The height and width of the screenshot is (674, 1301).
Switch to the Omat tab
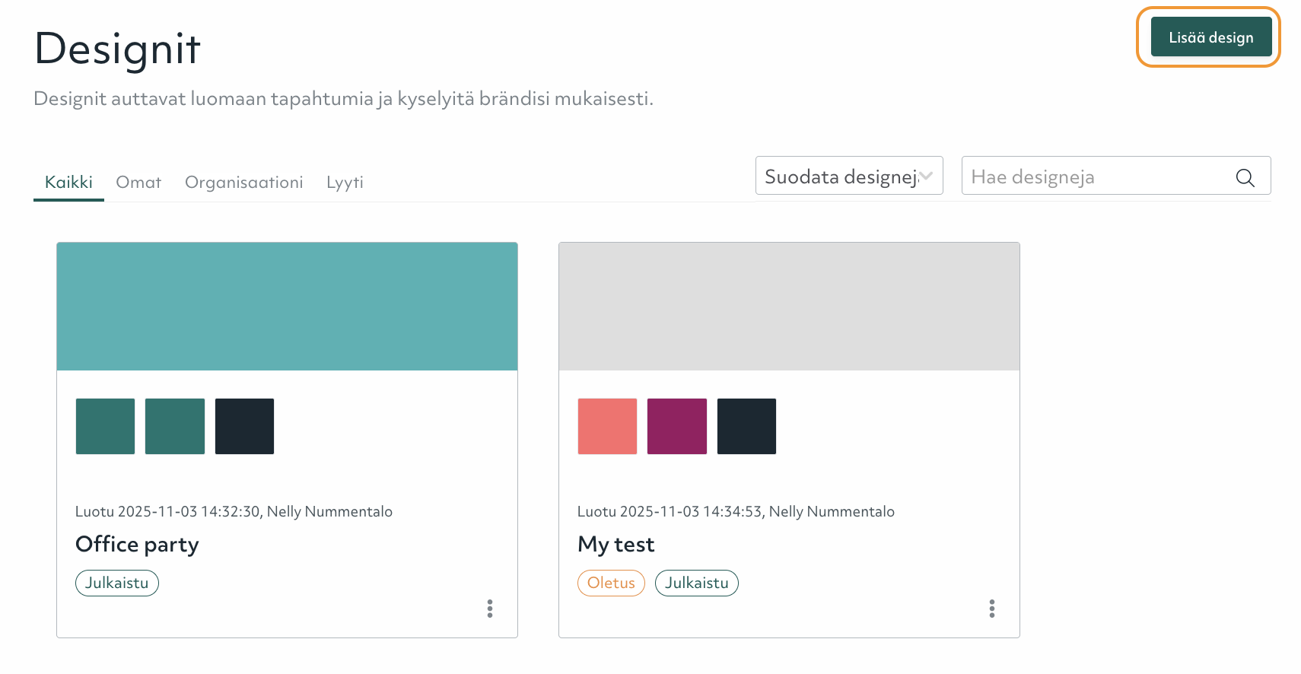(x=138, y=183)
